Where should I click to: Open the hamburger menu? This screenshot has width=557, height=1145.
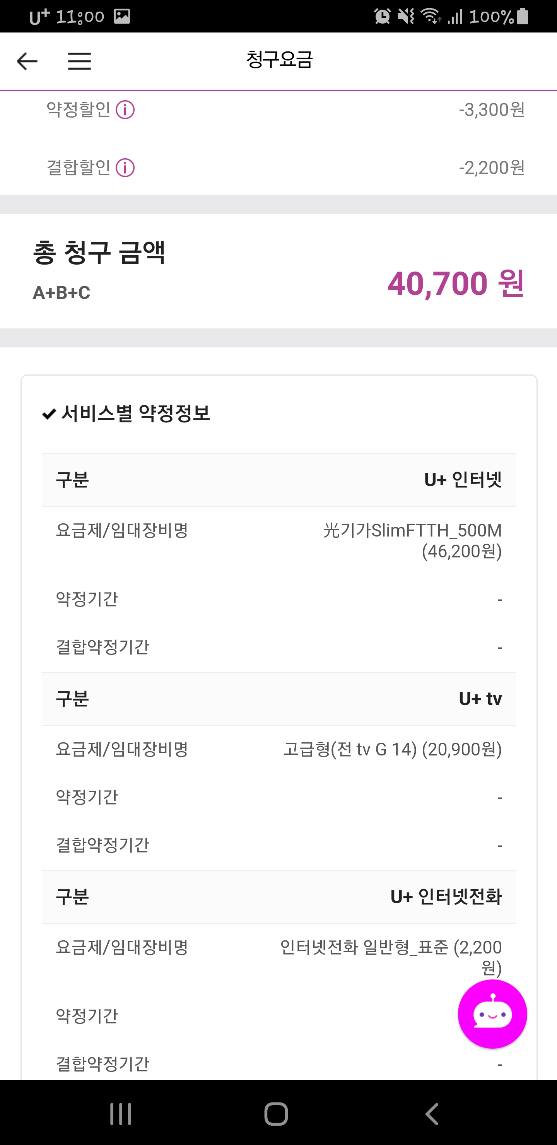click(x=80, y=61)
